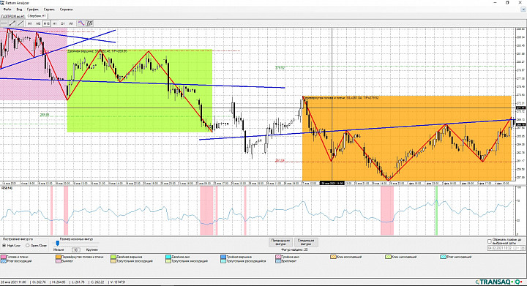This screenshot has width=527, height=286.
Task: Click the Треугольник восходящий swatch
Action: [113, 261]
